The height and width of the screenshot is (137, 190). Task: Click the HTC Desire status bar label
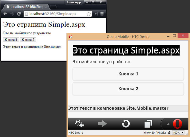pos(76,133)
